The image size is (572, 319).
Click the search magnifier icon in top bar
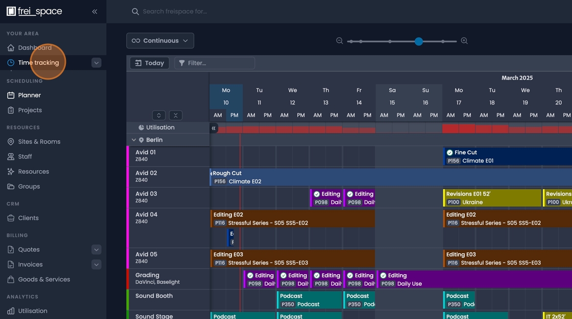pos(135,11)
